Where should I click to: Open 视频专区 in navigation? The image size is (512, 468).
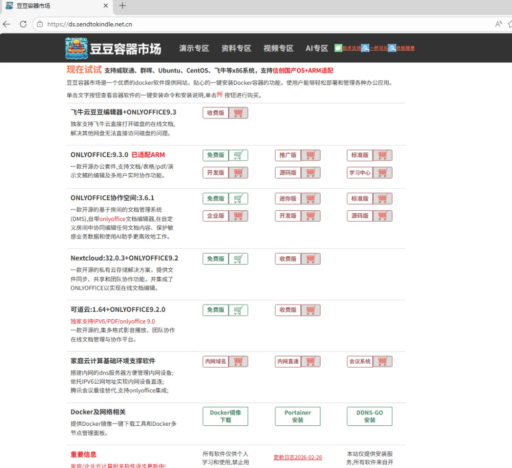tap(278, 48)
